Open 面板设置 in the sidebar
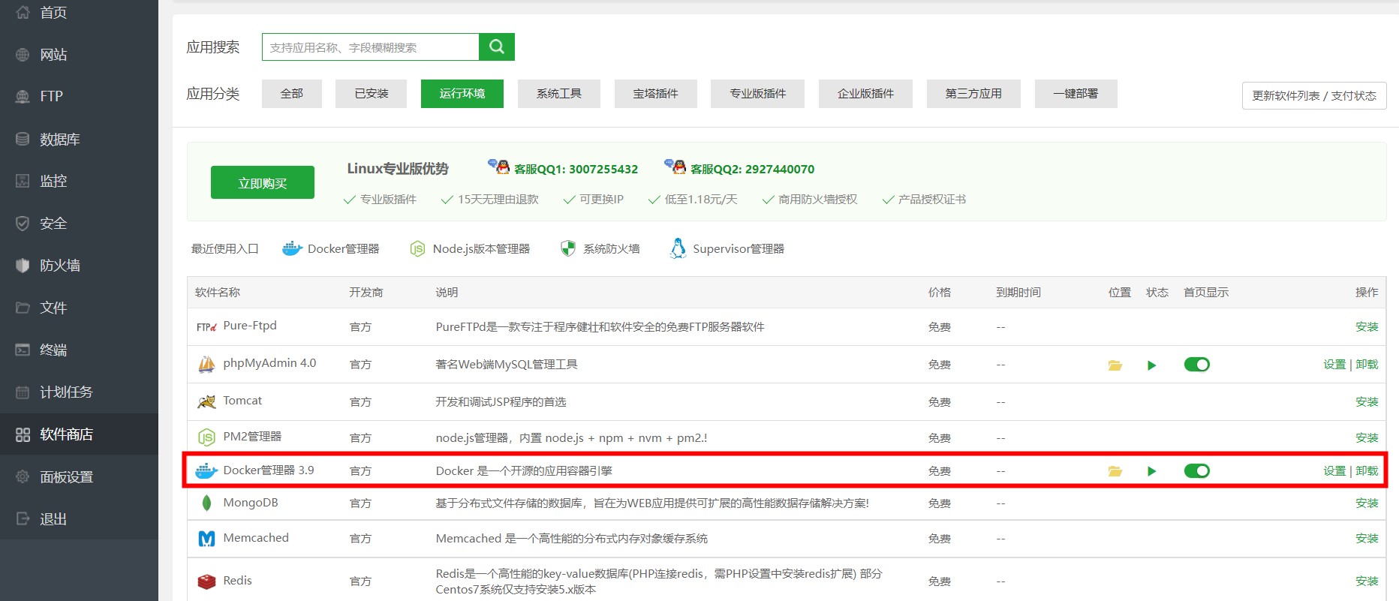Image resolution: width=1399 pixels, height=601 pixels. (x=79, y=476)
